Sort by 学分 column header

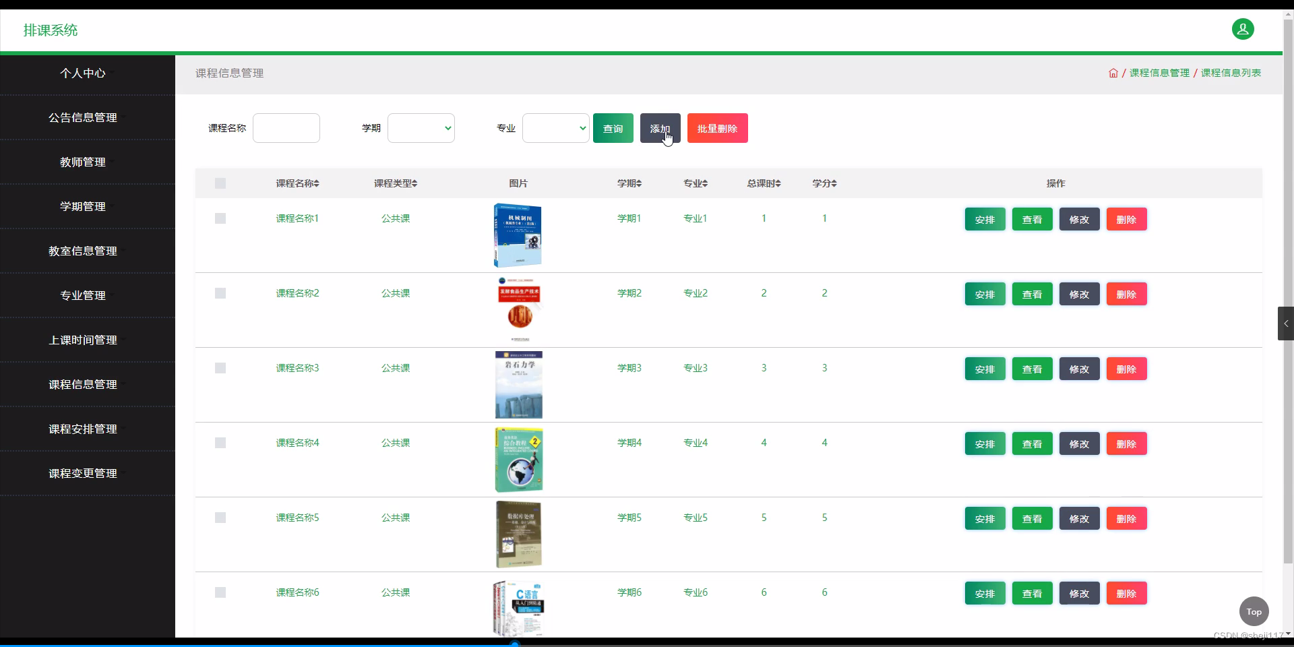pyautogui.click(x=824, y=183)
